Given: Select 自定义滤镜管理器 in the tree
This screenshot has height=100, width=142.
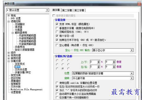Looking at the screenshot, I should tap(25, 50).
